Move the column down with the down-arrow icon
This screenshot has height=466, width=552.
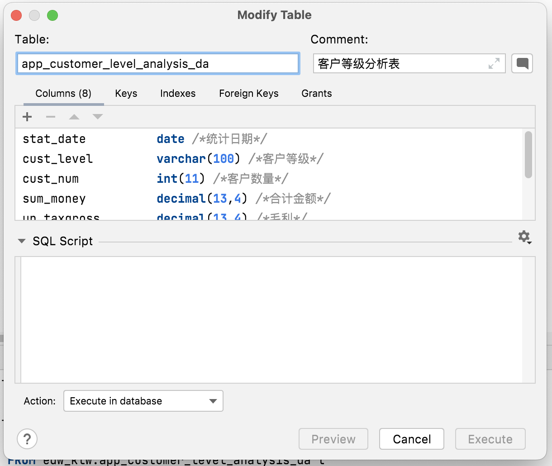pos(98,117)
